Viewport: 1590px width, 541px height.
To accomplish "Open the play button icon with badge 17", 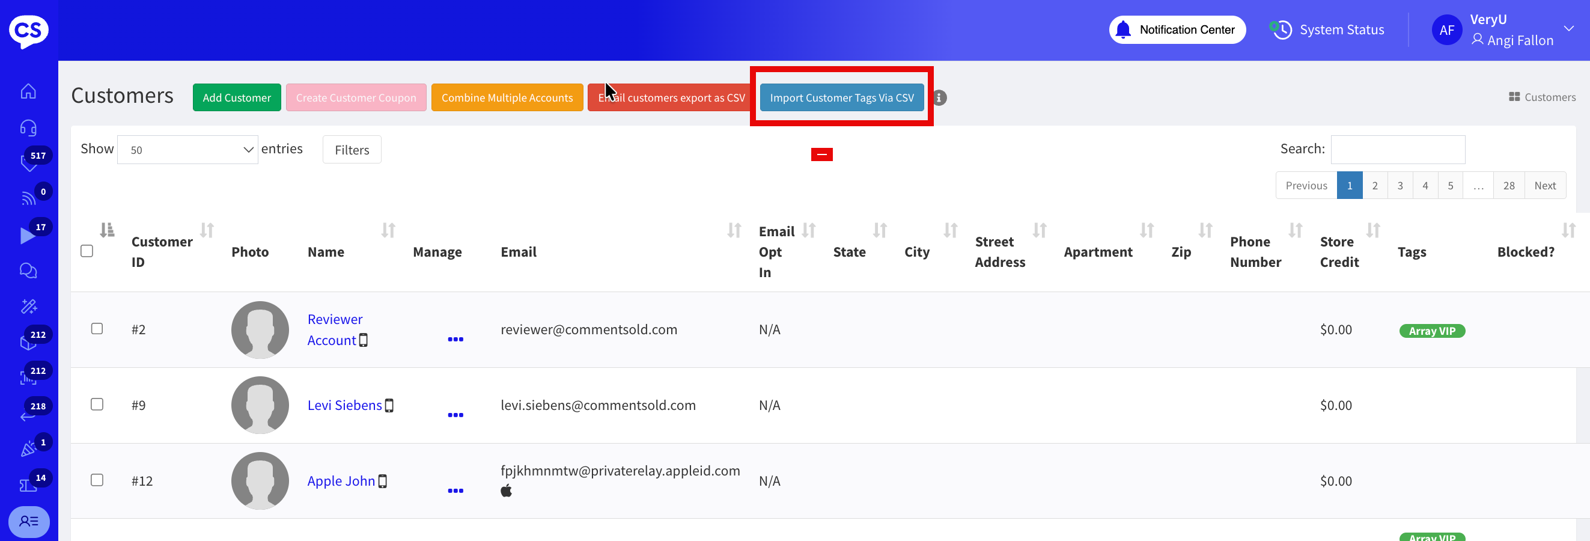I will point(27,235).
